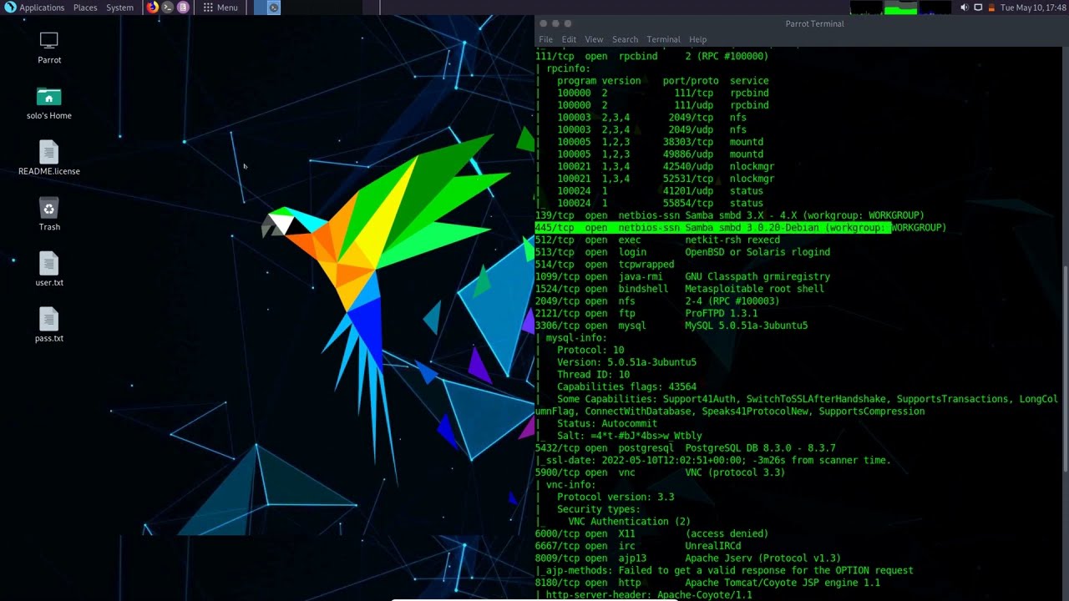Open the Search menu in Parrot Terminal
1069x601 pixels.
(625, 39)
